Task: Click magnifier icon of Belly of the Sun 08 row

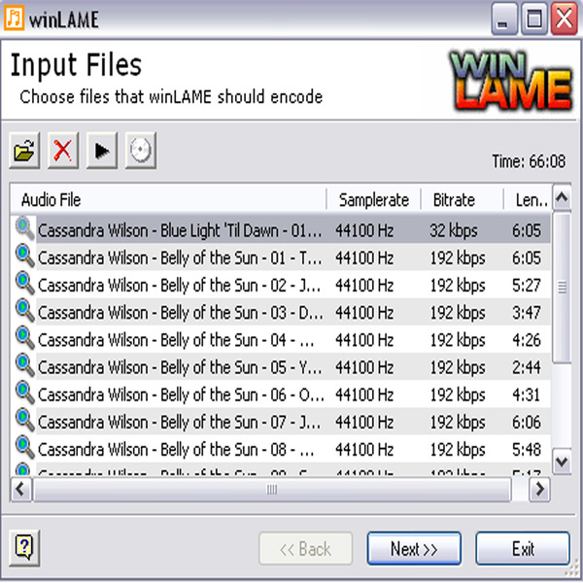Action: tap(25, 448)
